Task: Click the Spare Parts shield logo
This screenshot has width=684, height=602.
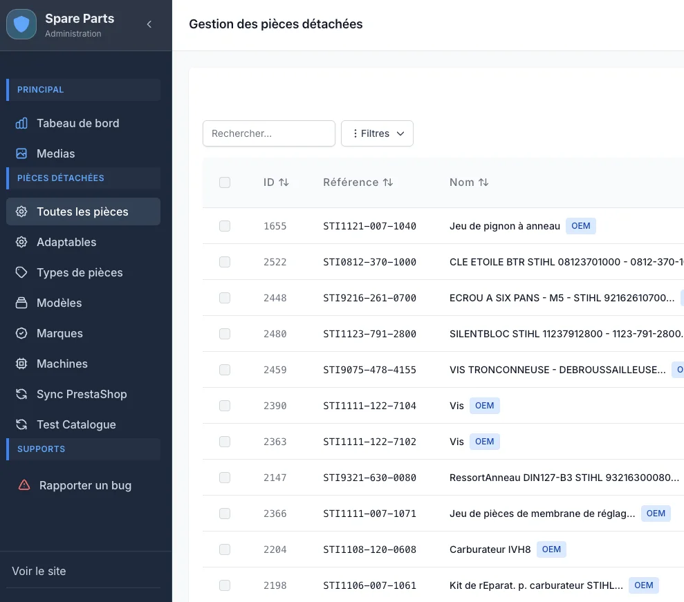Action: [x=21, y=23]
